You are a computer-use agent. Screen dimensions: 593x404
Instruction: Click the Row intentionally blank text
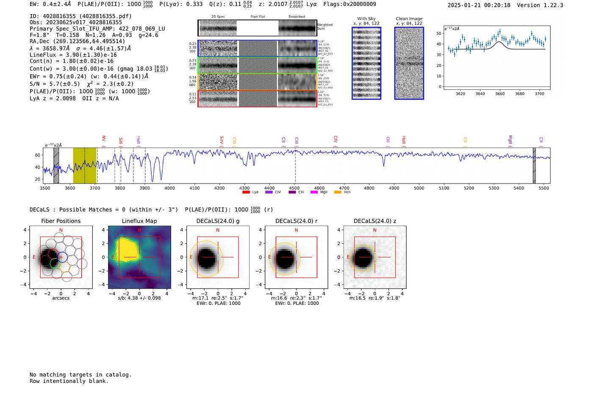point(69,381)
